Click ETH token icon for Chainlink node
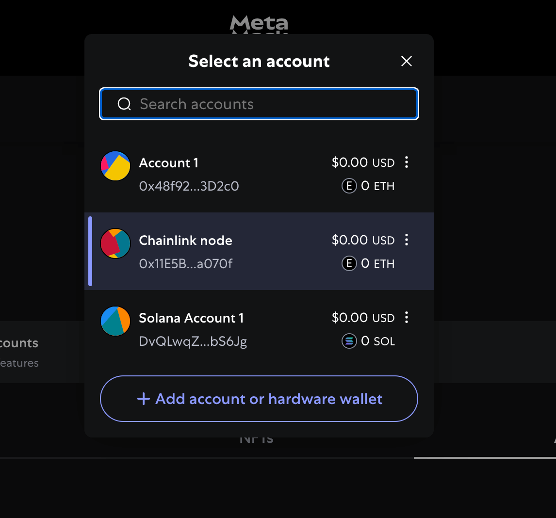The width and height of the screenshot is (556, 518). coord(349,264)
